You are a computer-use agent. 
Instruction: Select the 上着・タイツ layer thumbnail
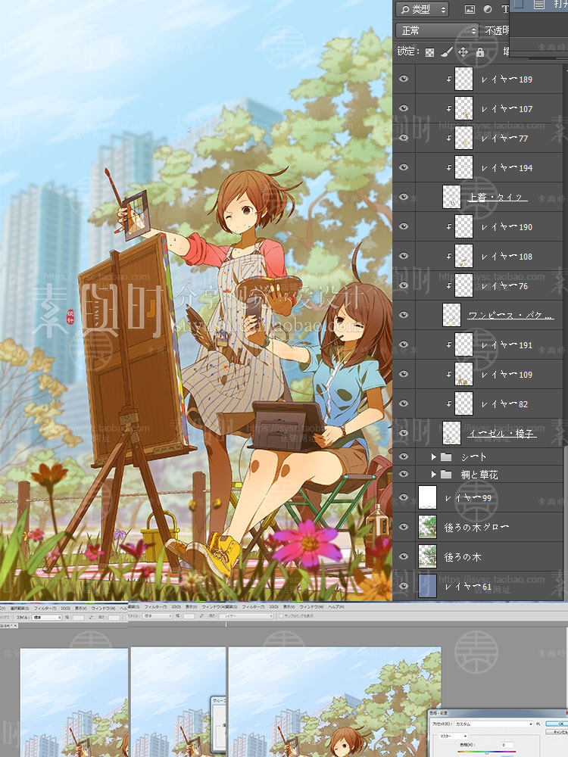click(x=451, y=197)
